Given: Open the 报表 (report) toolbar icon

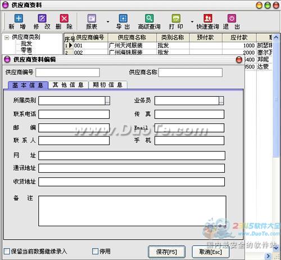Looking at the screenshot, I should point(92,19).
